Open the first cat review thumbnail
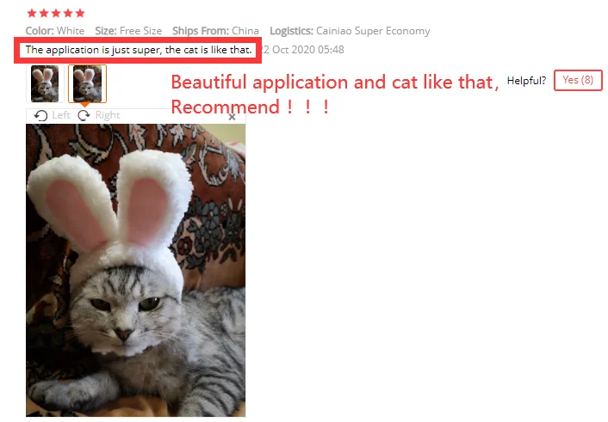The width and height of the screenshot is (608, 422). [x=45, y=83]
